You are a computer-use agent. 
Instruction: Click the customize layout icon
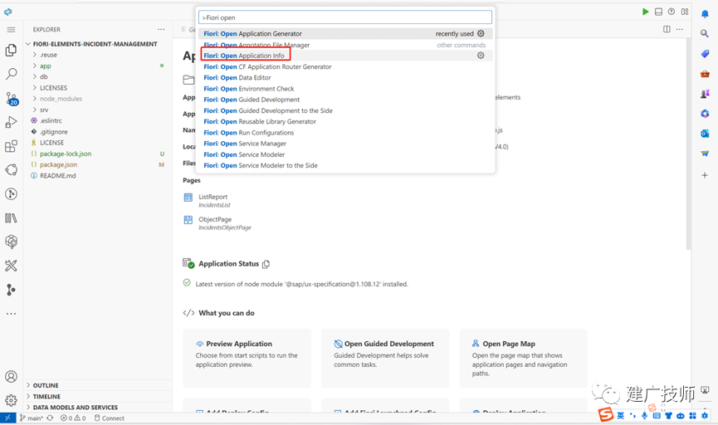685,12
